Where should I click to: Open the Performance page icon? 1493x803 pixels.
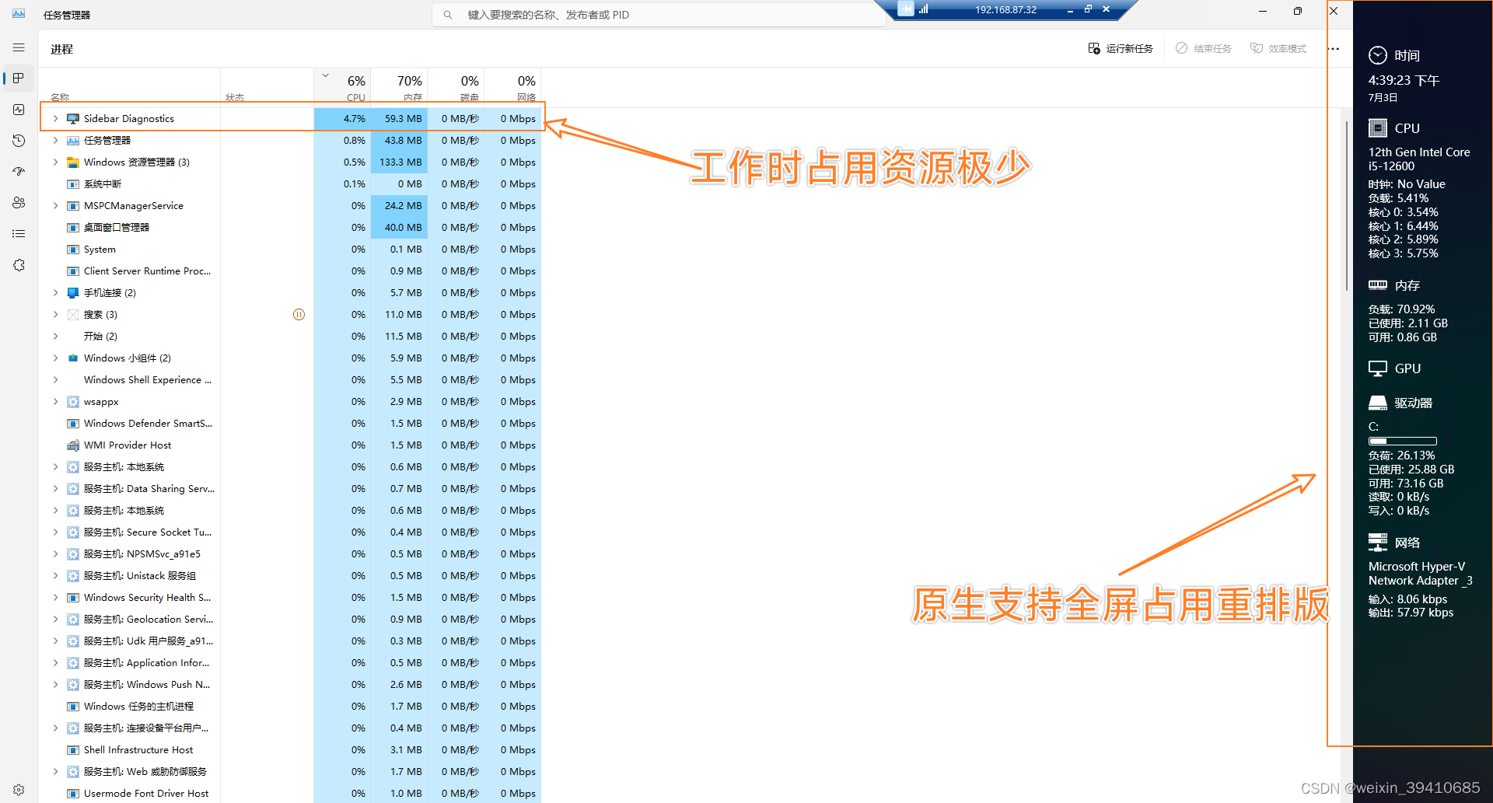19,110
